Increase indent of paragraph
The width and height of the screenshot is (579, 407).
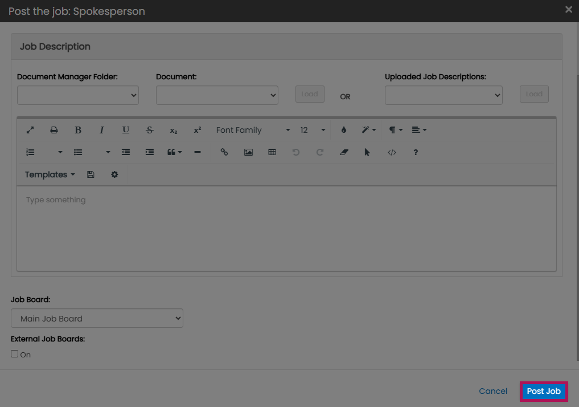click(x=150, y=152)
